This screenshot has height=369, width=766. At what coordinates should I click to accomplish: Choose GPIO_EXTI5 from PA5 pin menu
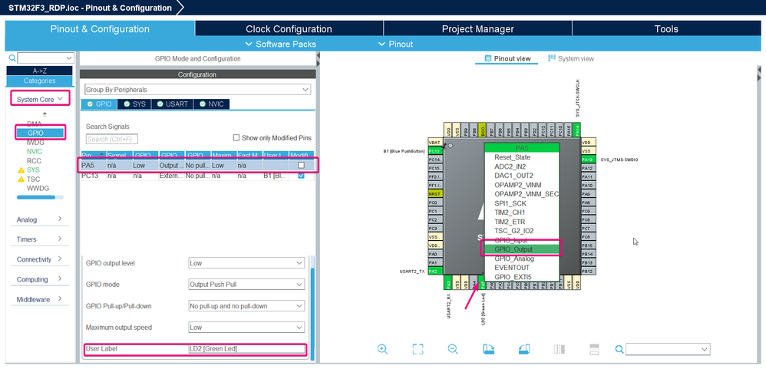[x=513, y=277]
